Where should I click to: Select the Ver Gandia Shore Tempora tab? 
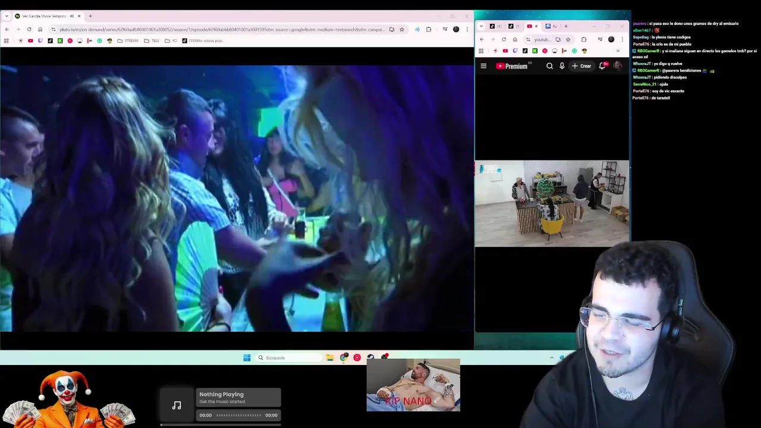pos(48,16)
